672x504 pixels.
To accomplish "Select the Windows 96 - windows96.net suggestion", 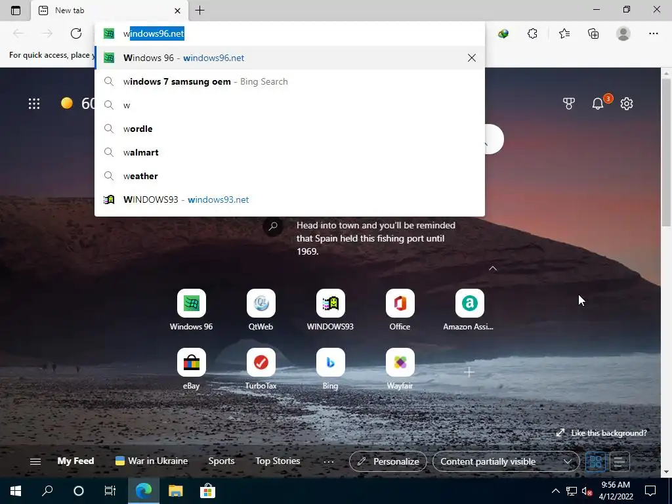I will click(x=289, y=58).
